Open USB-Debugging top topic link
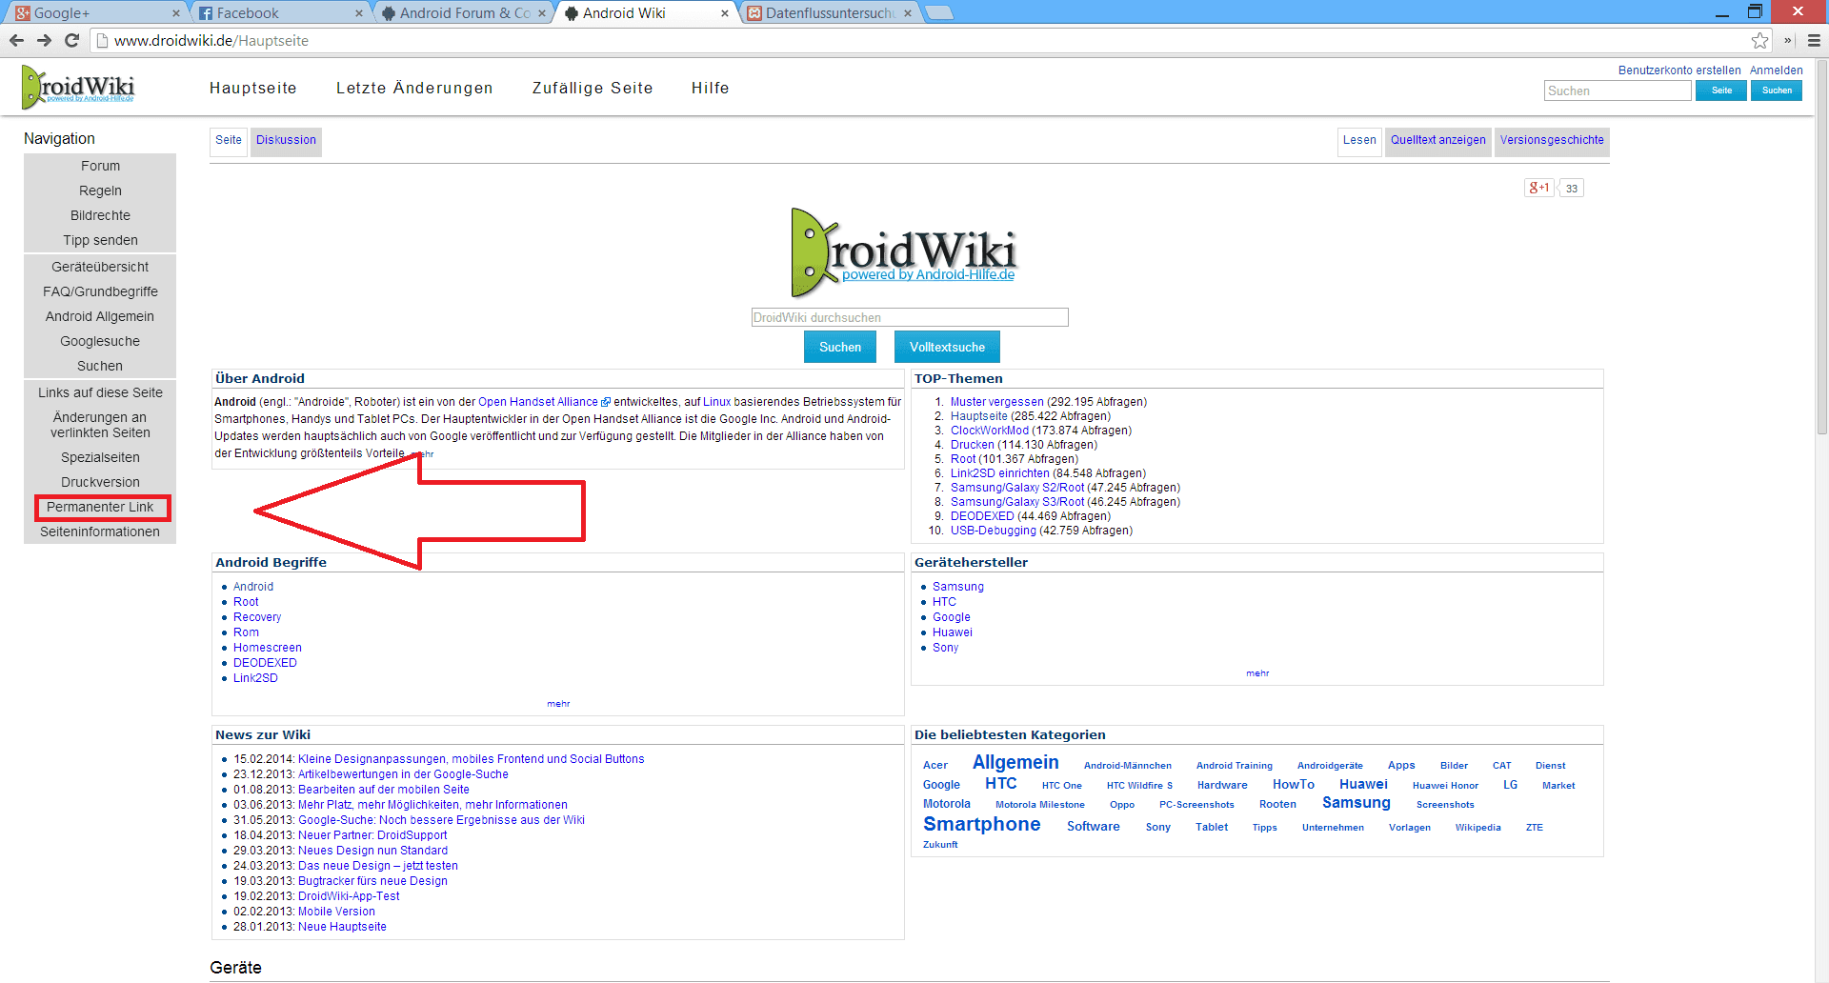1829x983 pixels. (993, 531)
